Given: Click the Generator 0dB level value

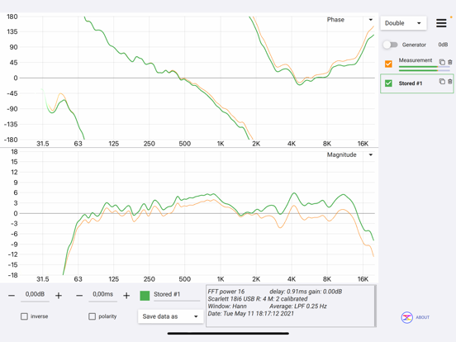Looking at the screenshot, I should coord(443,45).
